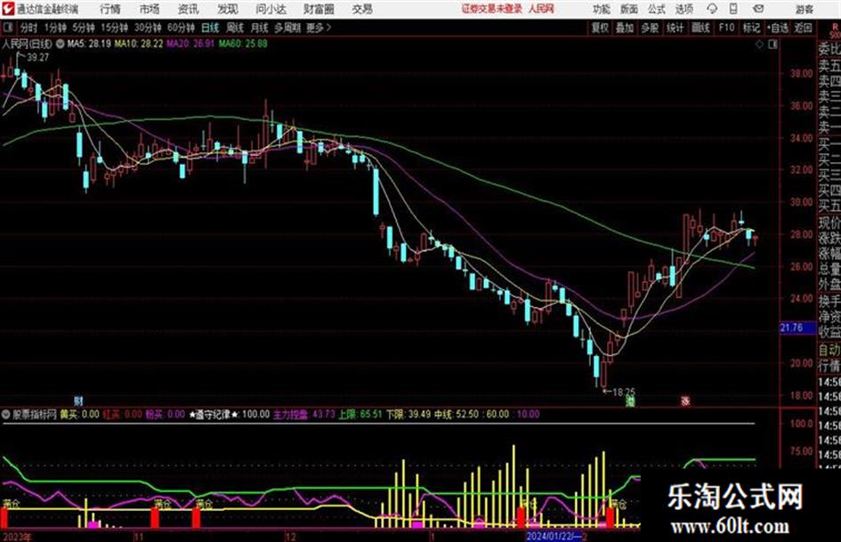The height and width of the screenshot is (542, 841).
Task: Open the 行情 menu
Action: tap(110, 9)
